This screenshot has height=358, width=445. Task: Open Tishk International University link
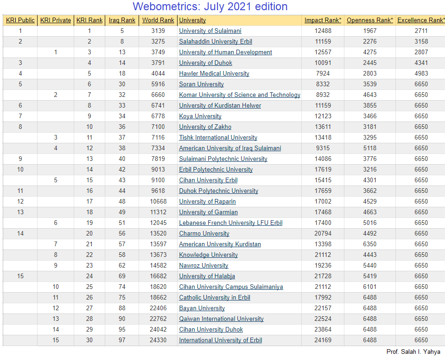218,138
